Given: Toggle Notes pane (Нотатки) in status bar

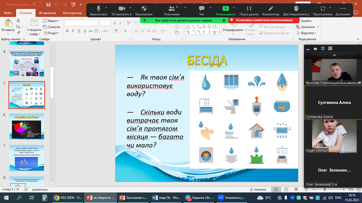Looking at the screenshot, I should (258, 190).
